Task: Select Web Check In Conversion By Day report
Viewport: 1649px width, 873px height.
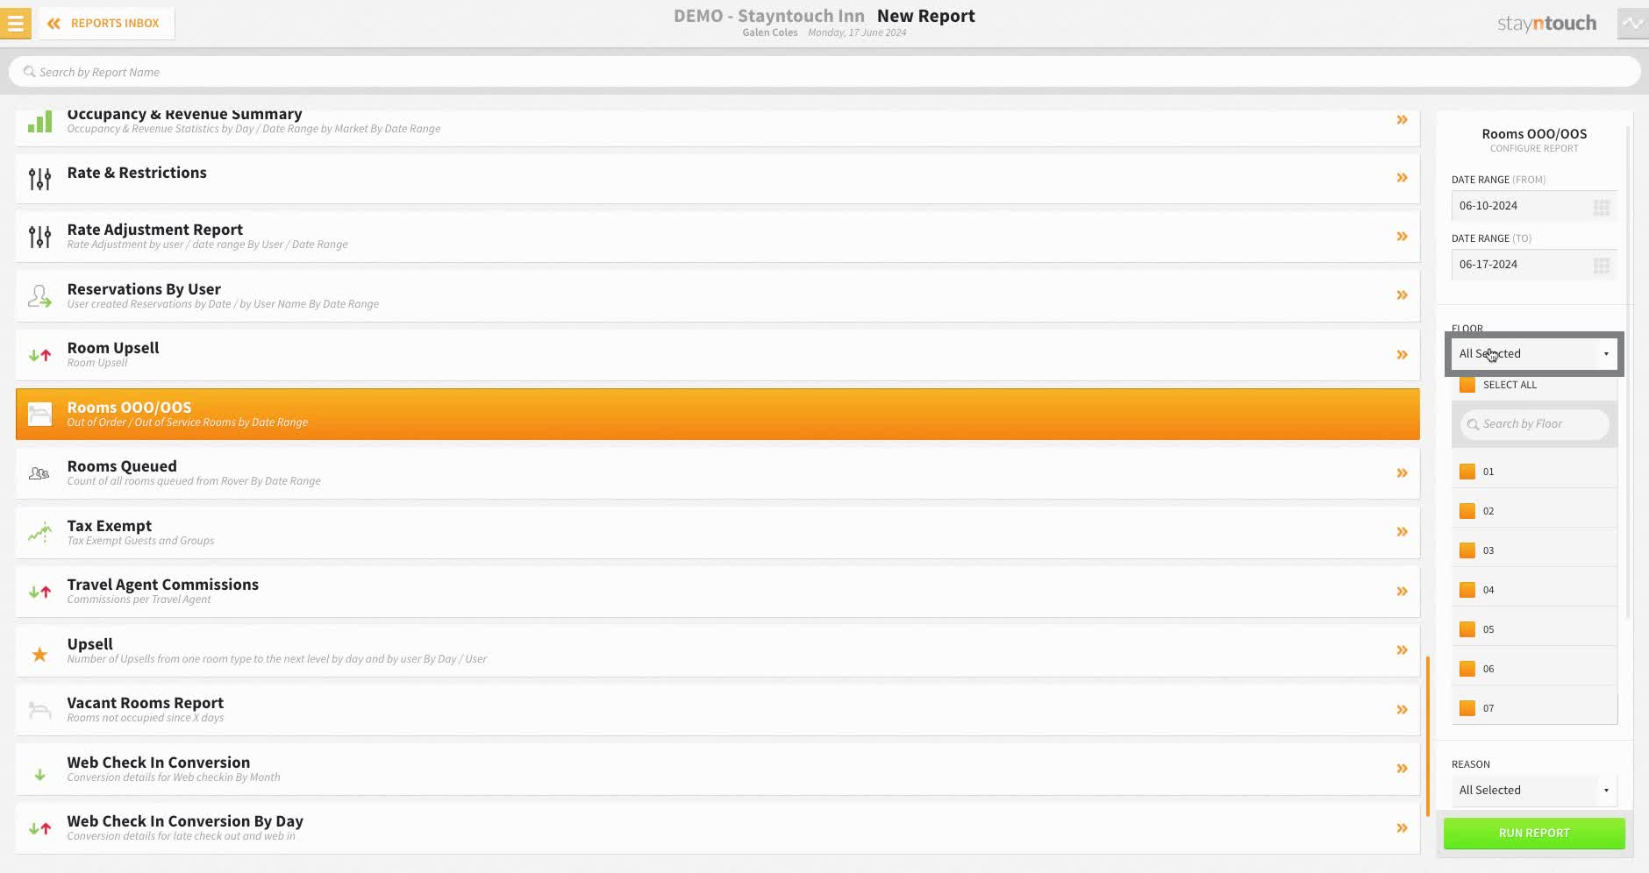Action: click(717, 828)
